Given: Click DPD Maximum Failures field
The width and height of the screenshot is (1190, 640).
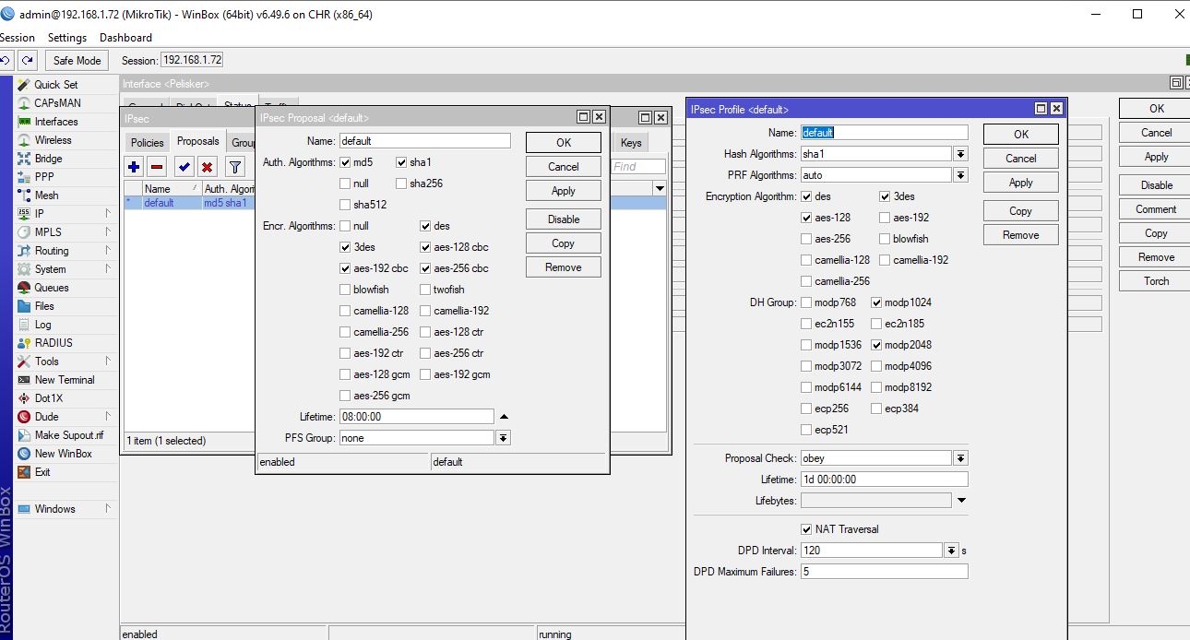Looking at the screenshot, I should tap(885, 572).
